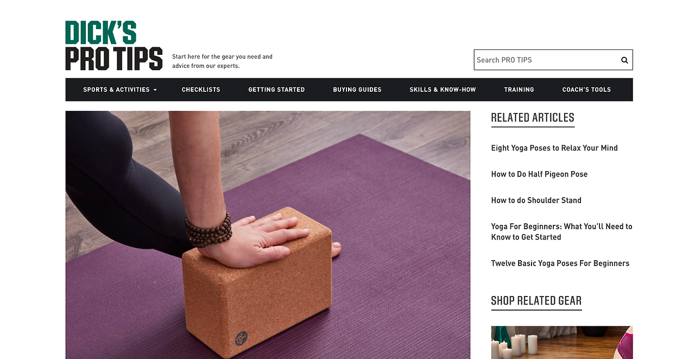
Task: Click the Sports & Activities menu label
Action: point(116,90)
